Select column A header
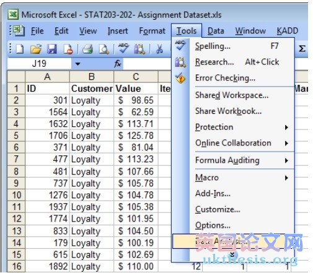This screenshot has width=313, height=273. pos(47,77)
